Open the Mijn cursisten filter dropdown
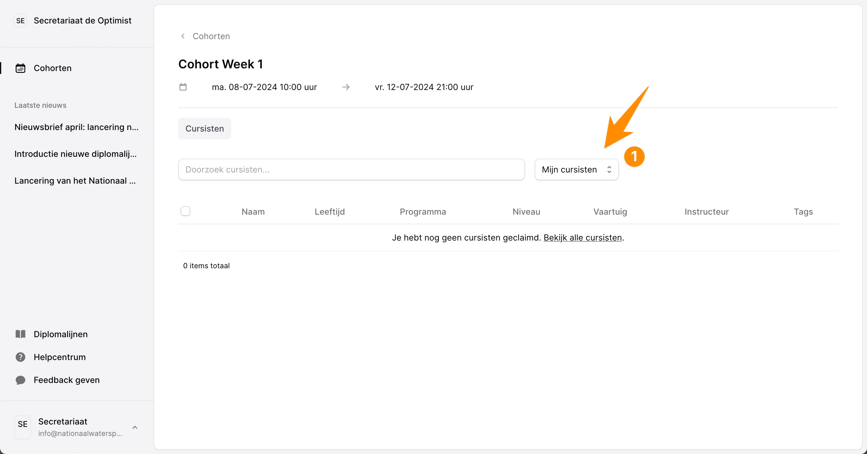 point(576,169)
